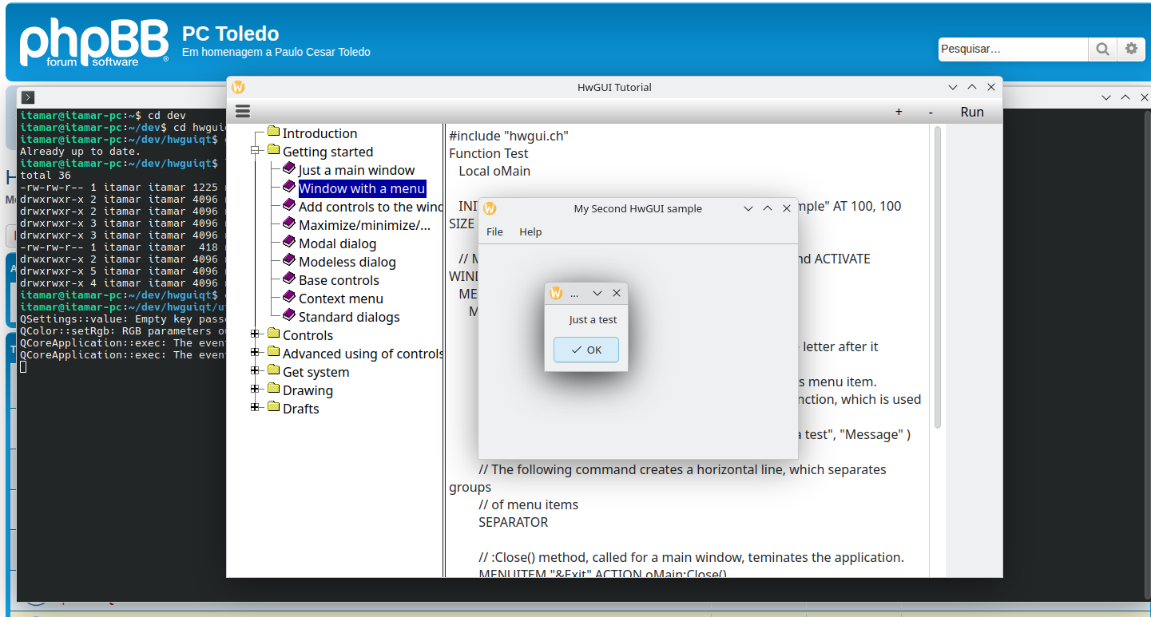Expand the Controls tree node

coord(256,334)
